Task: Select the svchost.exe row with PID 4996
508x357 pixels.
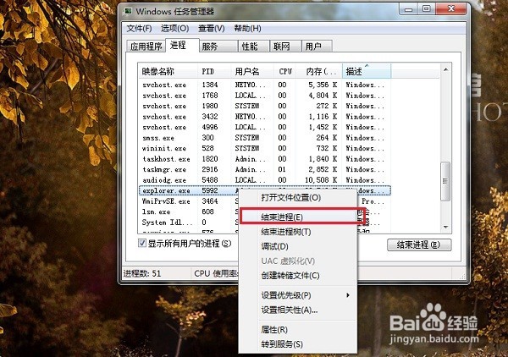Action: [265, 127]
